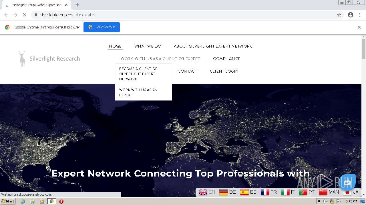Image resolution: width=366 pixels, height=205 pixels.
Task: Open the Windows Start menu
Action: pos(8,201)
